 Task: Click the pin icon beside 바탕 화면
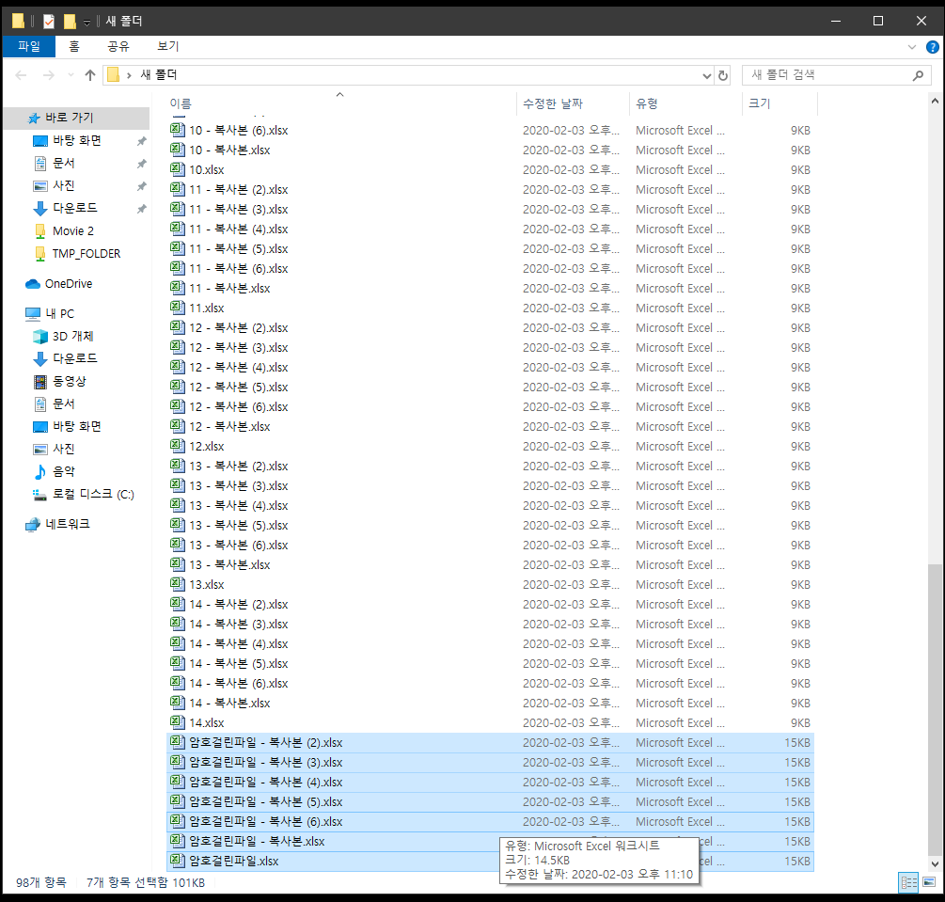click(x=142, y=141)
